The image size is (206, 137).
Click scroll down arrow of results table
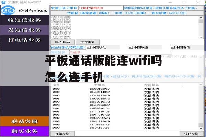tap(201, 128)
